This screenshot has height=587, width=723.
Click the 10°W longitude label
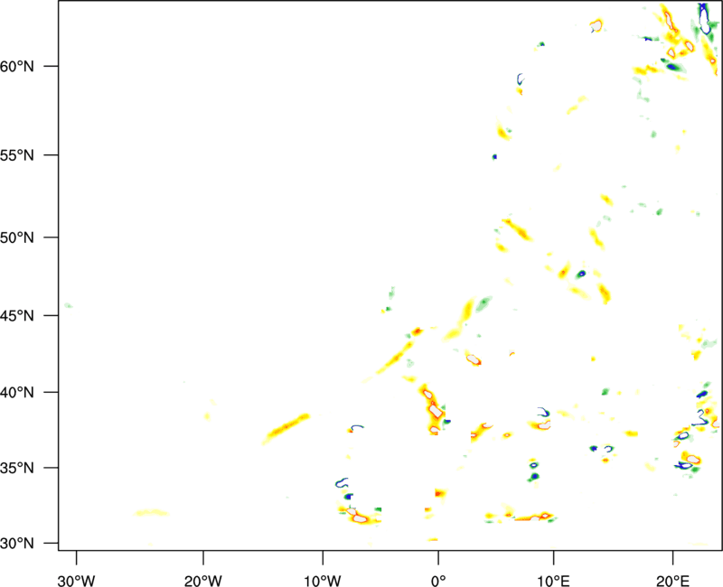pyautogui.click(x=323, y=581)
